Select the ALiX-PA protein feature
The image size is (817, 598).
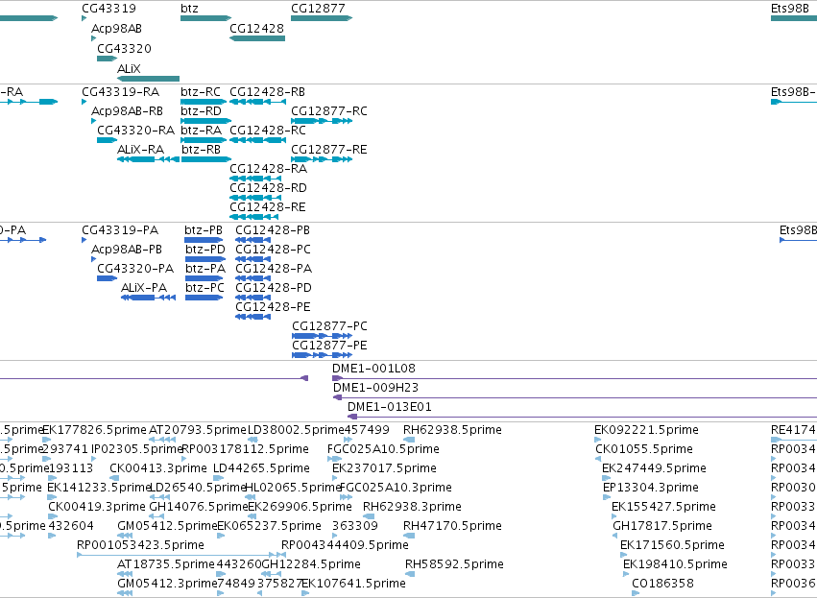(148, 298)
